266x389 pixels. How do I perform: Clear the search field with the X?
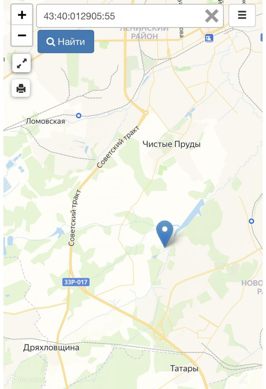coord(211,16)
